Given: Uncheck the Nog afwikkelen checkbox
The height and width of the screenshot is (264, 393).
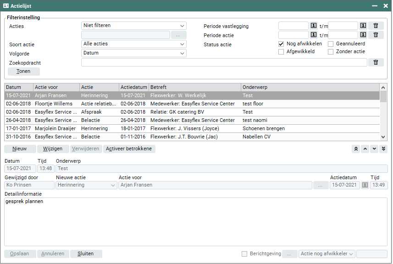Looking at the screenshot, I should pos(282,44).
